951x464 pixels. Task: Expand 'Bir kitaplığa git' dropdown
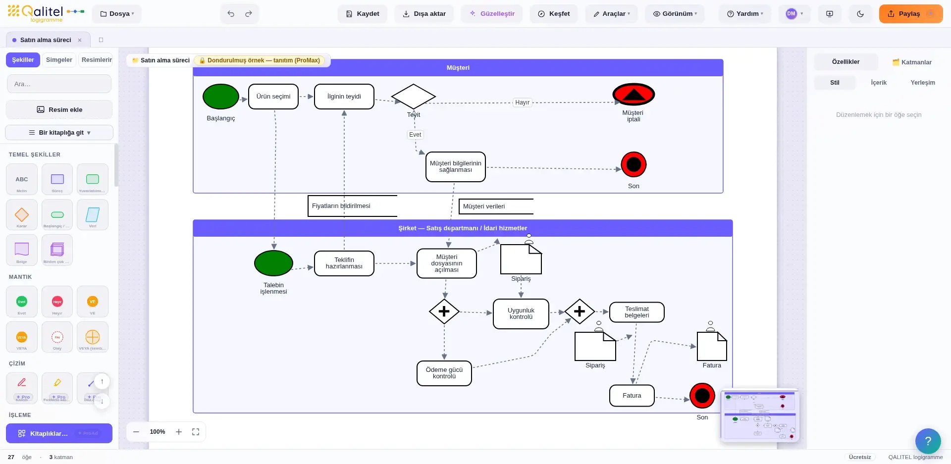[x=59, y=133]
